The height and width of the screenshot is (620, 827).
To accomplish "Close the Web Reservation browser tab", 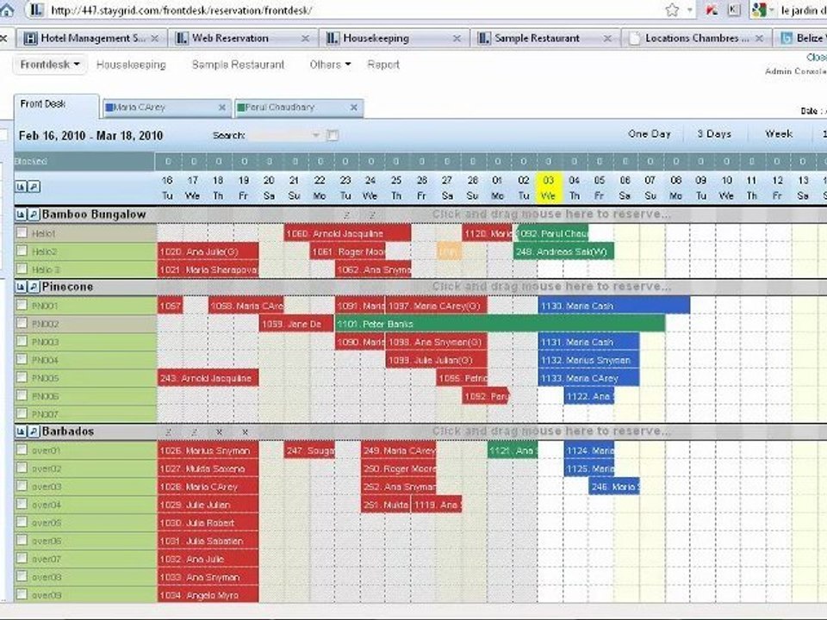I will pyautogui.click(x=305, y=39).
